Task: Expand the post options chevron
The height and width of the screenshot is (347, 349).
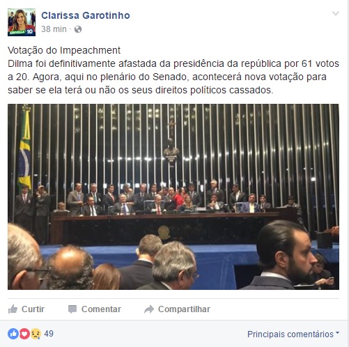Action: [x=336, y=13]
